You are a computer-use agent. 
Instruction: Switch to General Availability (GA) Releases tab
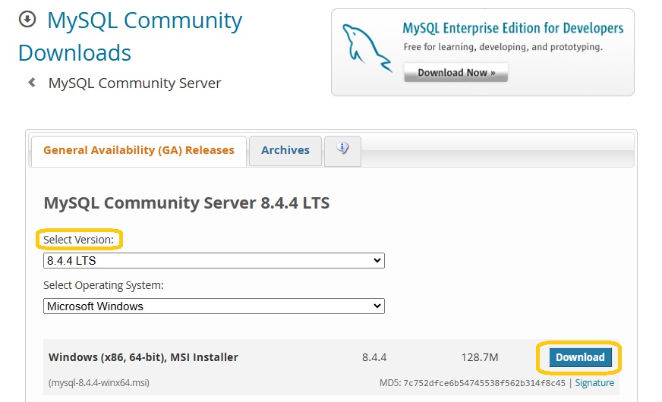[138, 151]
